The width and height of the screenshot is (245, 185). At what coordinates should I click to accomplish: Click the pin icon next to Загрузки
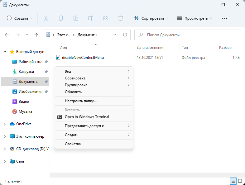46,72
